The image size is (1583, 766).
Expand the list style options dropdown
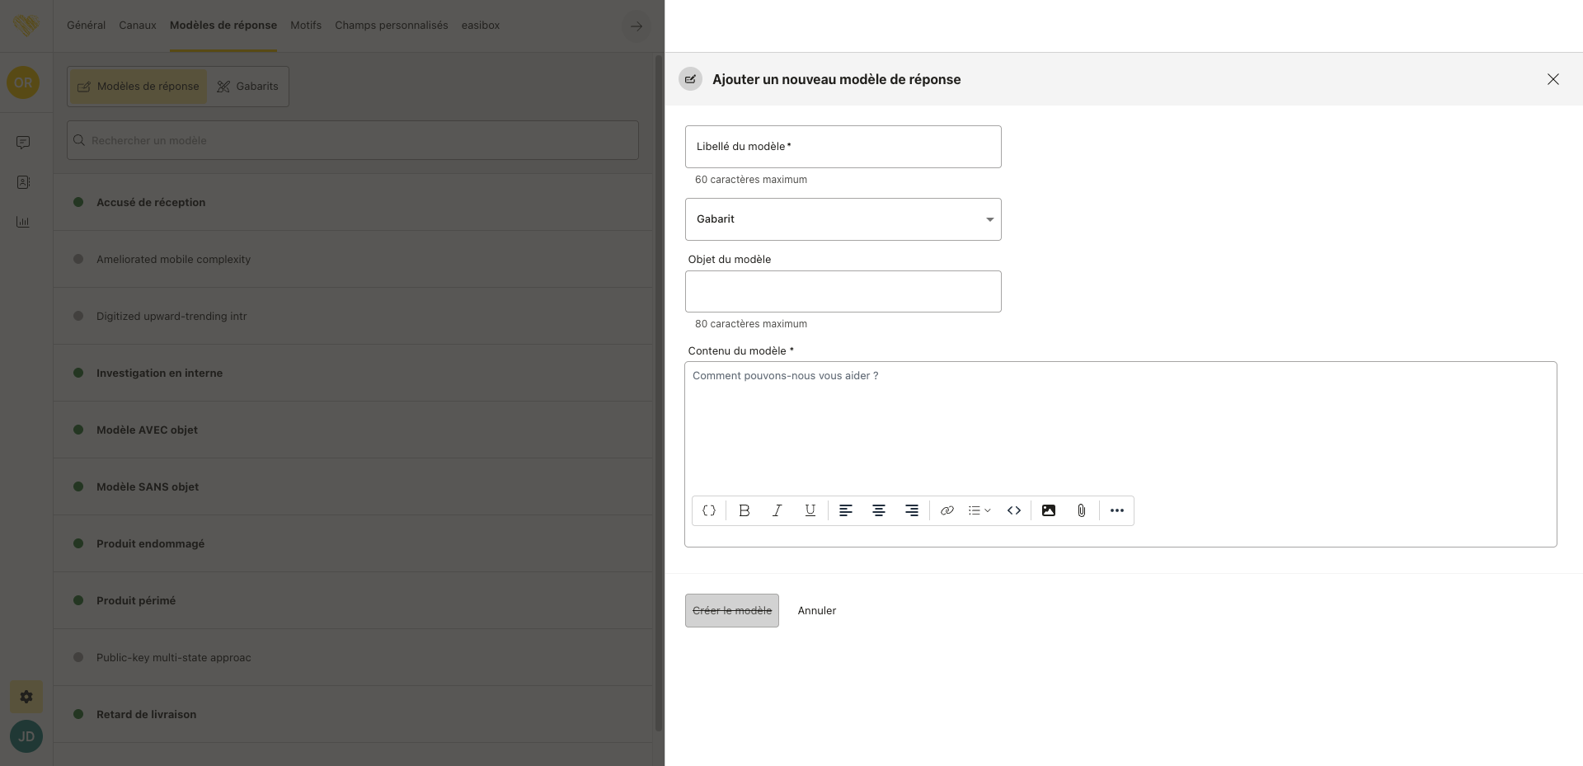point(979,510)
